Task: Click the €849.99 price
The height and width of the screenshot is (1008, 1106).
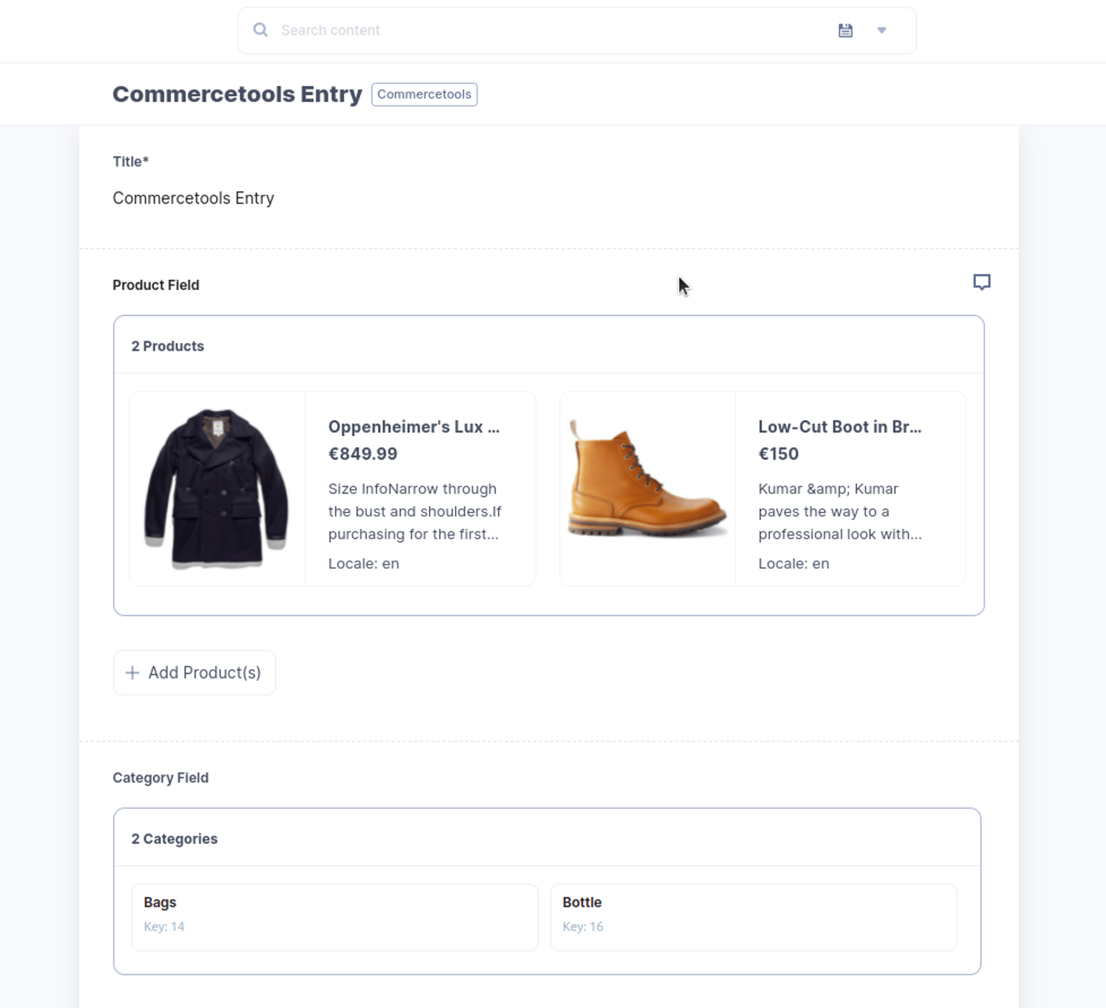Action: (x=362, y=454)
